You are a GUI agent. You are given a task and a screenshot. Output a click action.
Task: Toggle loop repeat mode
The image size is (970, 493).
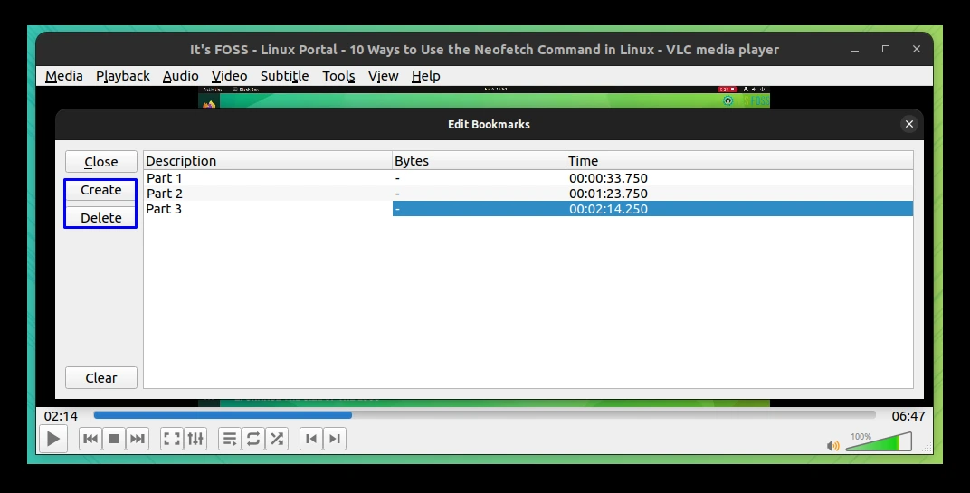(253, 439)
